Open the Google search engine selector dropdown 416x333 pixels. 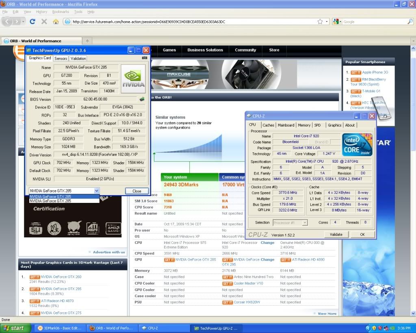[337, 22]
